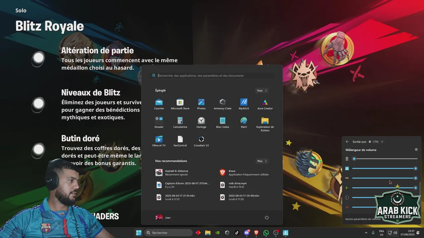This screenshot has width=424, height=238.
Task: Mute the green play-triangle app in mixer
Action: 347,188
